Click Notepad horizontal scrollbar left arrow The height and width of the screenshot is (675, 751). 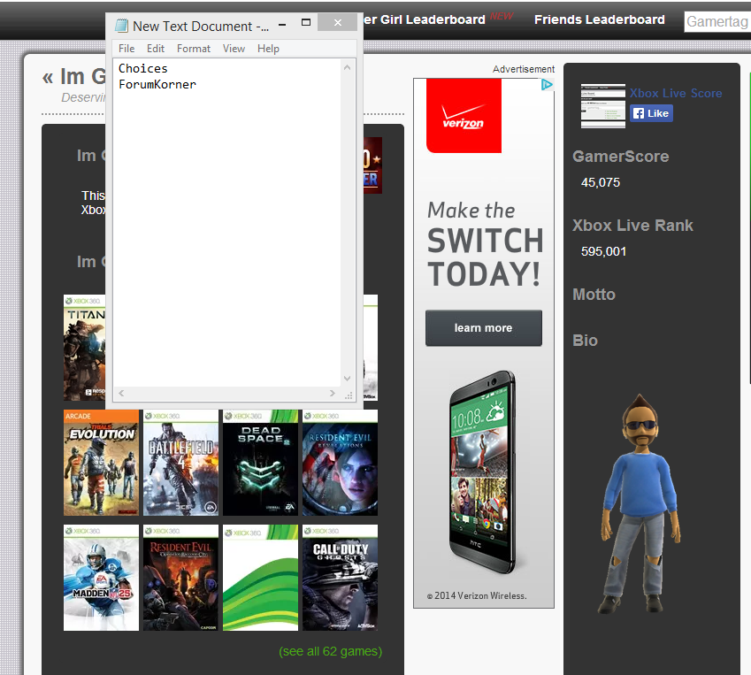point(122,394)
